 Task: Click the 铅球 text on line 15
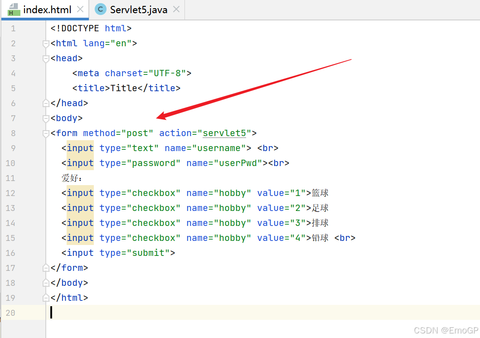pos(320,238)
